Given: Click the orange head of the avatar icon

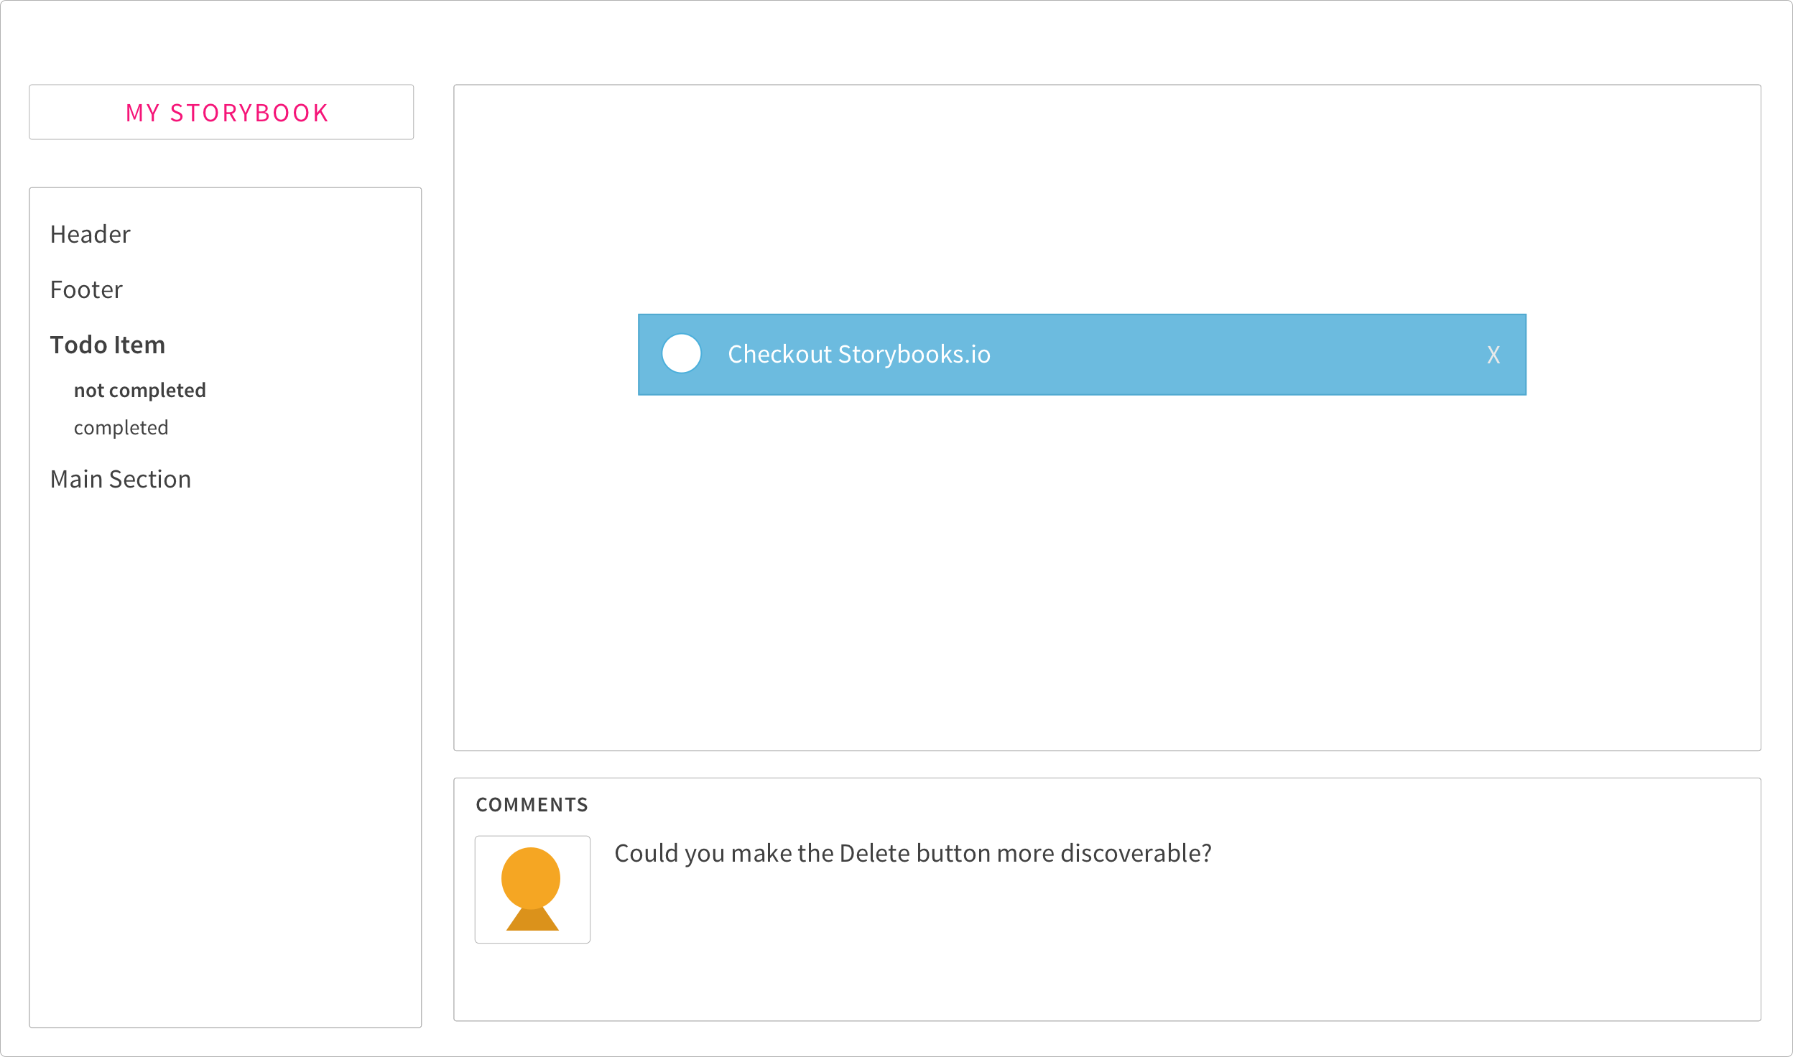Looking at the screenshot, I should (531, 877).
